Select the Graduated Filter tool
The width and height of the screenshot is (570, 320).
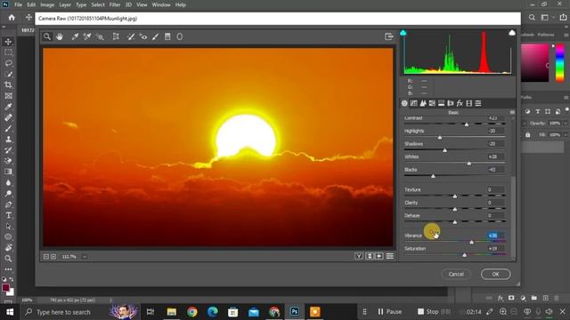tap(167, 36)
